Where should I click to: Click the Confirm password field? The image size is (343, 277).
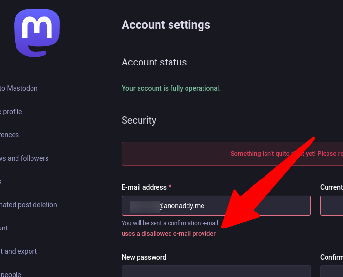(x=332, y=271)
